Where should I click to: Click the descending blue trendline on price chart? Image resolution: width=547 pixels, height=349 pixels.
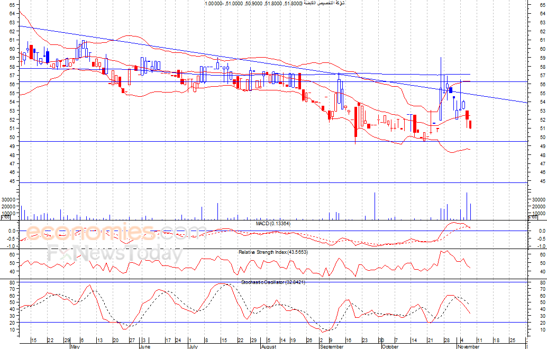click(x=273, y=64)
